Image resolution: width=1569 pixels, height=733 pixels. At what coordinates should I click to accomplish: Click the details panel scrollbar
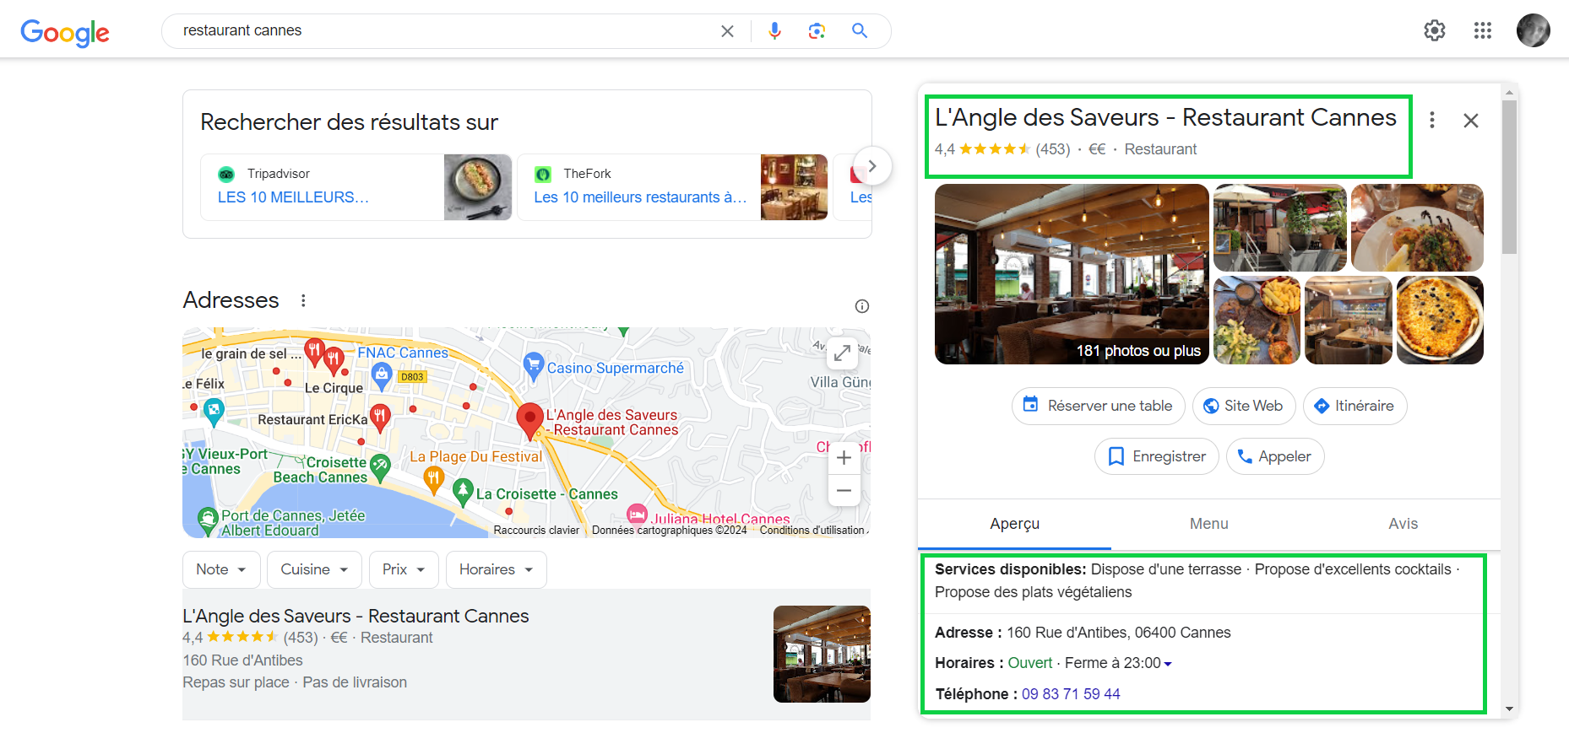(1510, 177)
